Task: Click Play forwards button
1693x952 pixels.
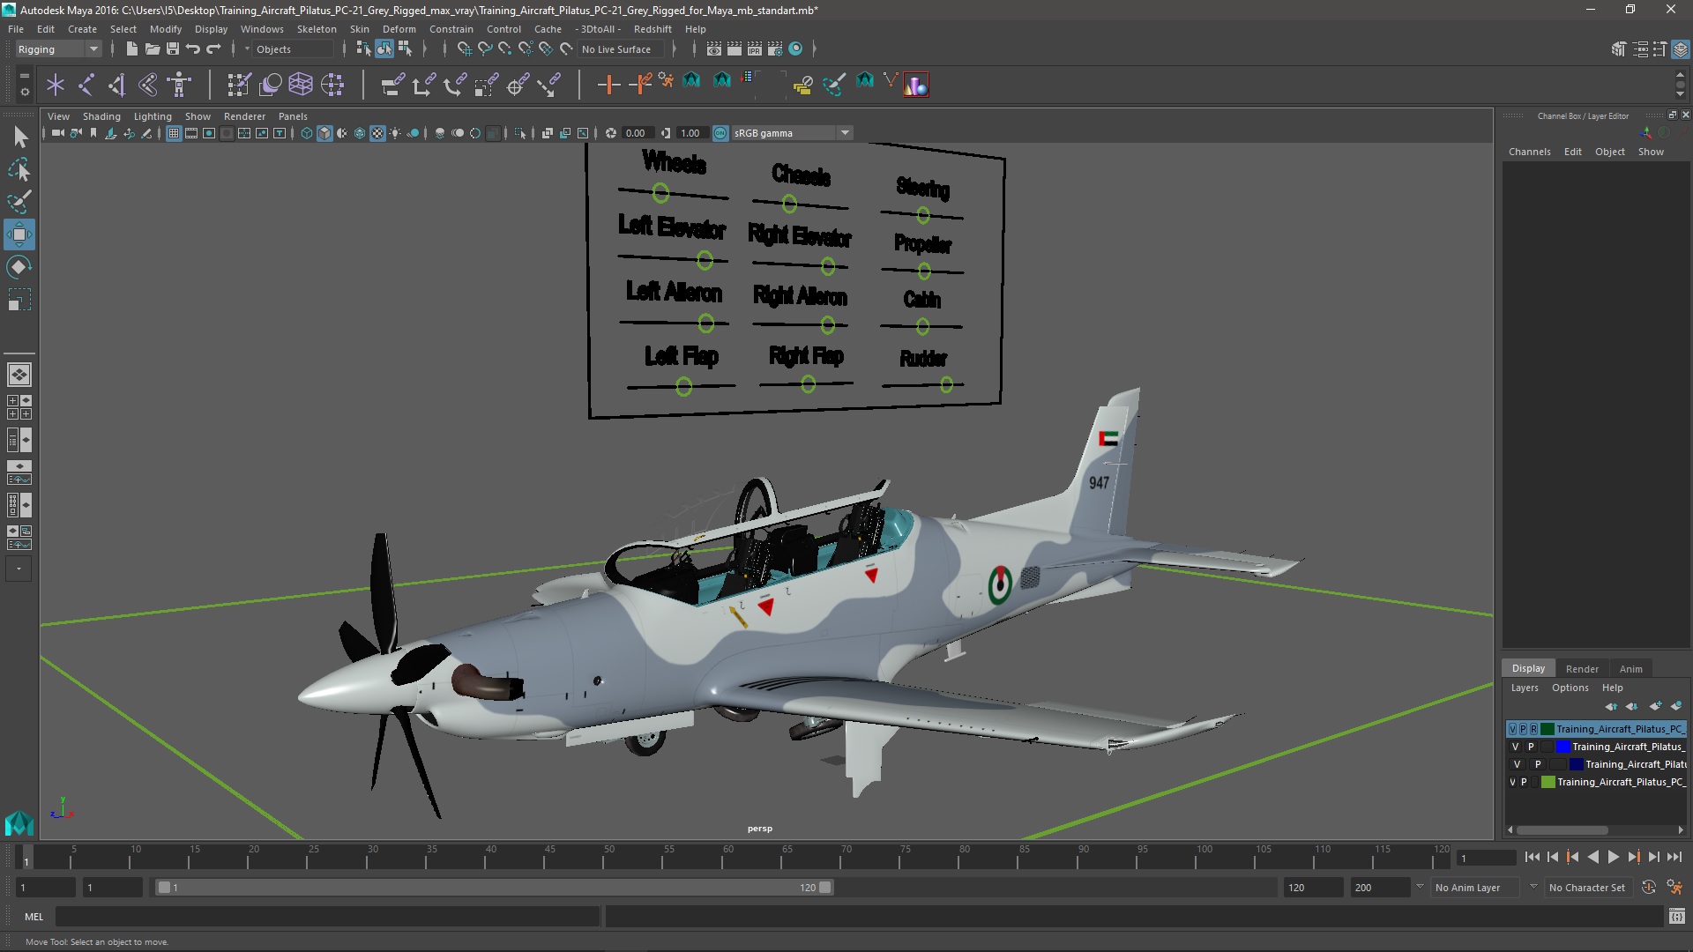Action: 1613,857
